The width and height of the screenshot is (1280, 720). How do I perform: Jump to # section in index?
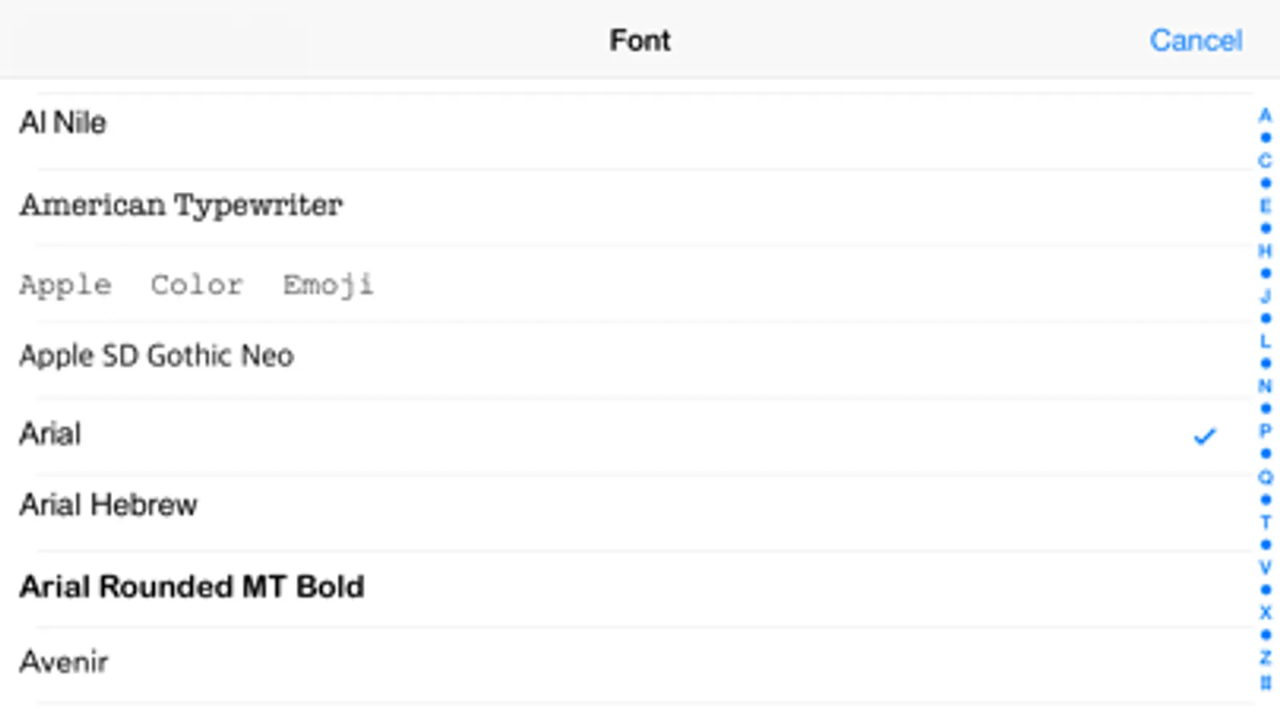click(1265, 682)
